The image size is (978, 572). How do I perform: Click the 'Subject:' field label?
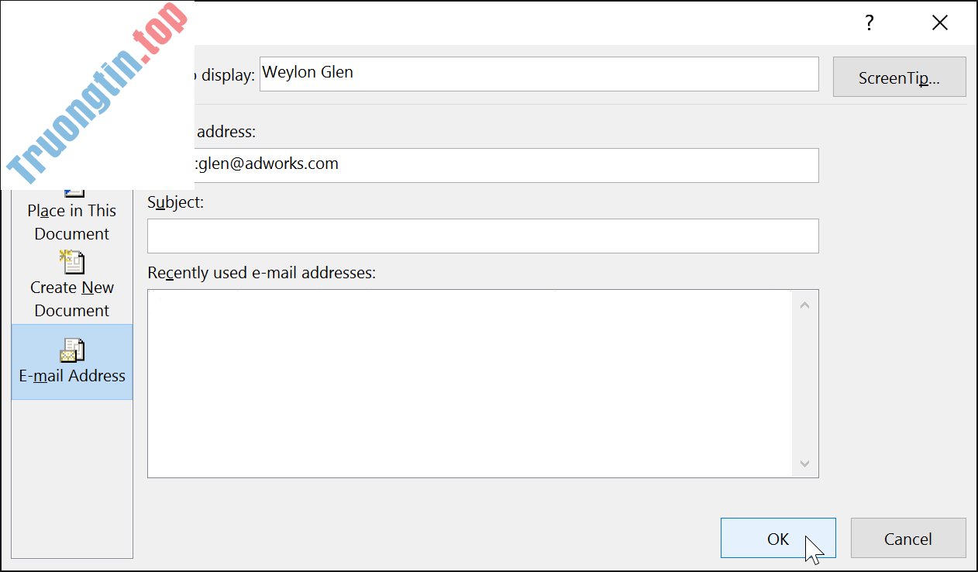point(175,202)
